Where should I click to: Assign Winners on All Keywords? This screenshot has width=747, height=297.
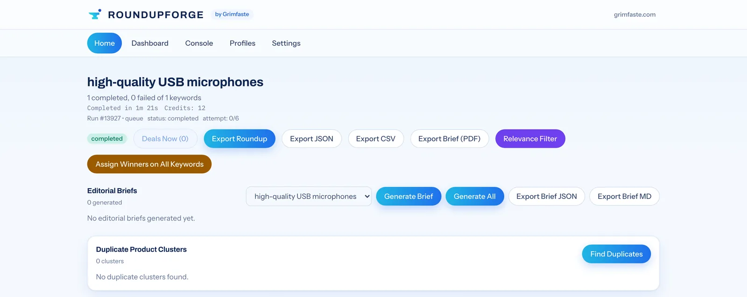click(149, 164)
